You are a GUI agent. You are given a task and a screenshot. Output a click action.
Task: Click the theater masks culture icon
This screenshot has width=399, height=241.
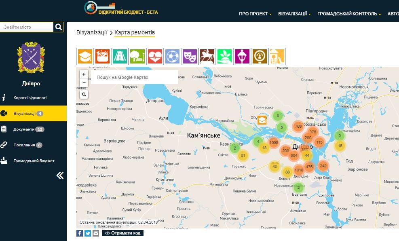(190, 56)
